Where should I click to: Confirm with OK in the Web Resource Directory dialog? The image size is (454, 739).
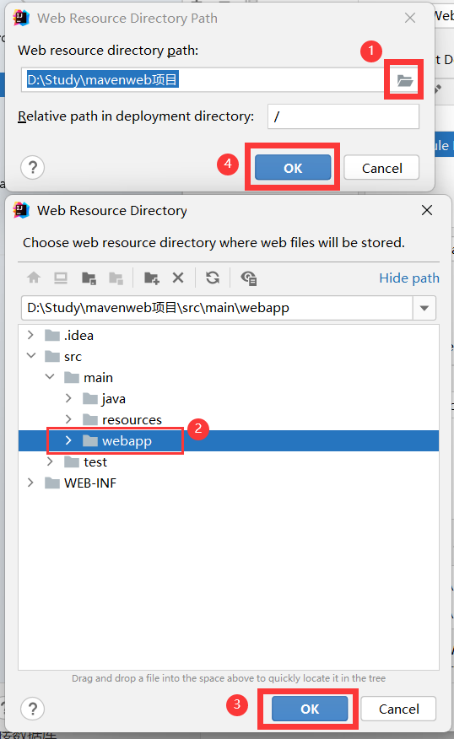click(x=310, y=709)
